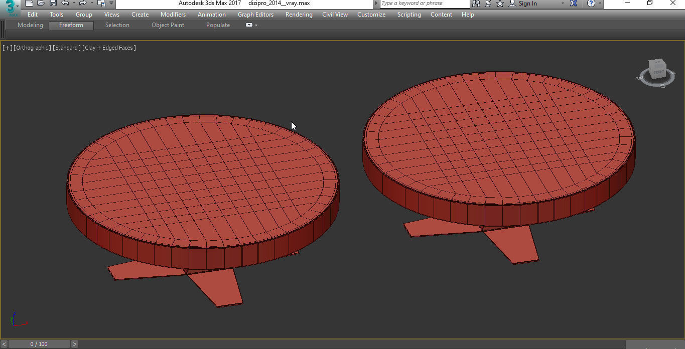Open the Create menu
The height and width of the screenshot is (349, 685).
click(x=140, y=15)
